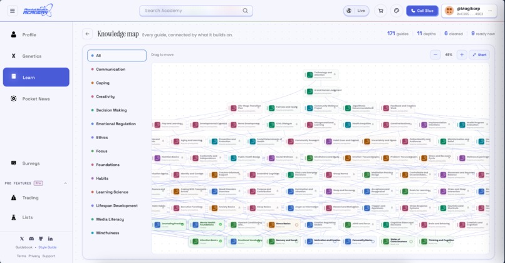The width and height of the screenshot is (505, 263).
Task: Open the States of Consciousness node
Action: pos(397,242)
